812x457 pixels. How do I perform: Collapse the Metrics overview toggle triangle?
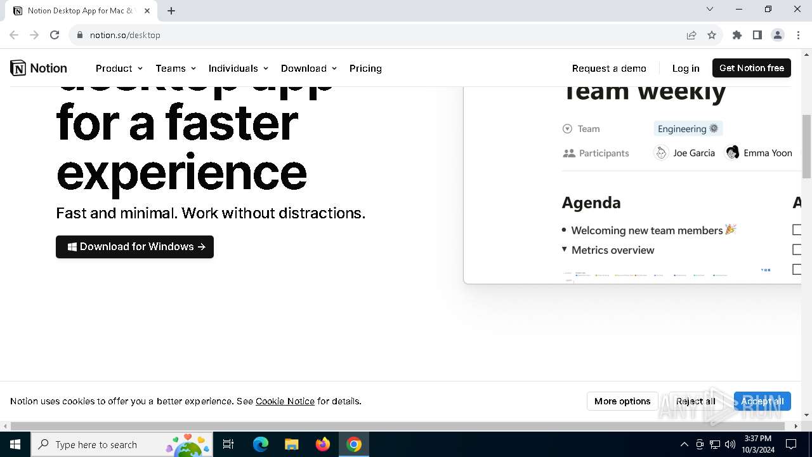pyautogui.click(x=564, y=249)
